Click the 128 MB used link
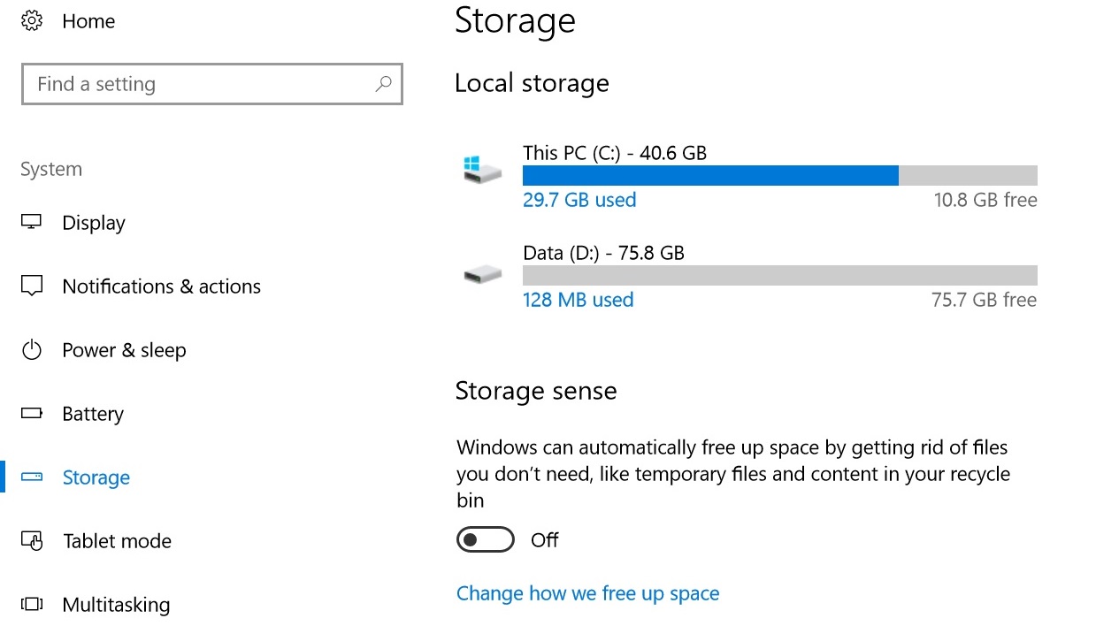This screenshot has height=626, width=1119. pos(579,300)
